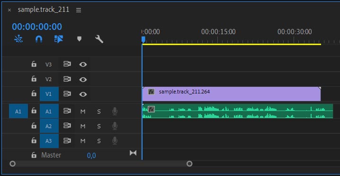Toggle Sync Lock on track A1
The image size is (340, 176).
67,111
